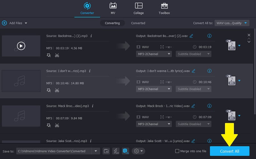Click the scissors cut icon for Backstreet file
256x159 pixels.
click(x=57, y=55)
